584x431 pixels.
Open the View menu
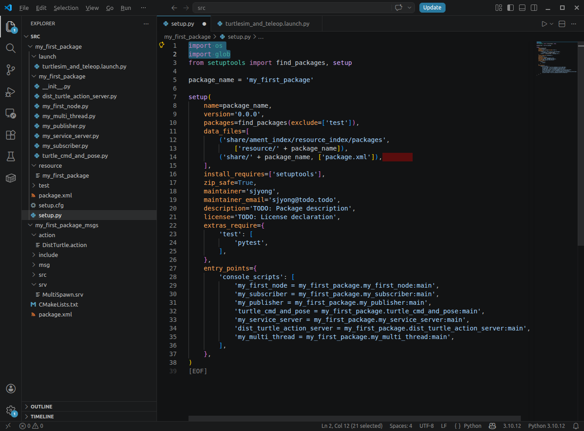click(92, 8)
